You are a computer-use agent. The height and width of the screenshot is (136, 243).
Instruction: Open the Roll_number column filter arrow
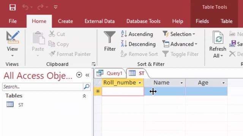[140, 83]
